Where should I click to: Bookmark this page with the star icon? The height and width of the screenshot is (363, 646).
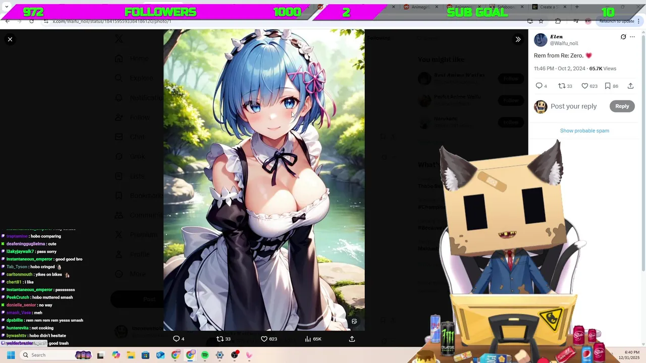click(541, 21)
